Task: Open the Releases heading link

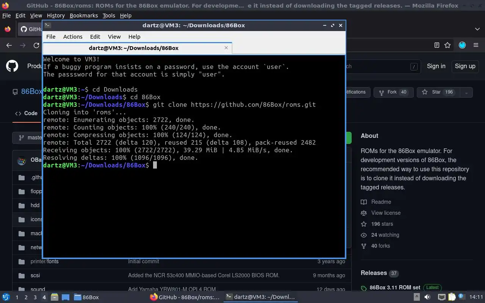Action: (x=374, y=273)
